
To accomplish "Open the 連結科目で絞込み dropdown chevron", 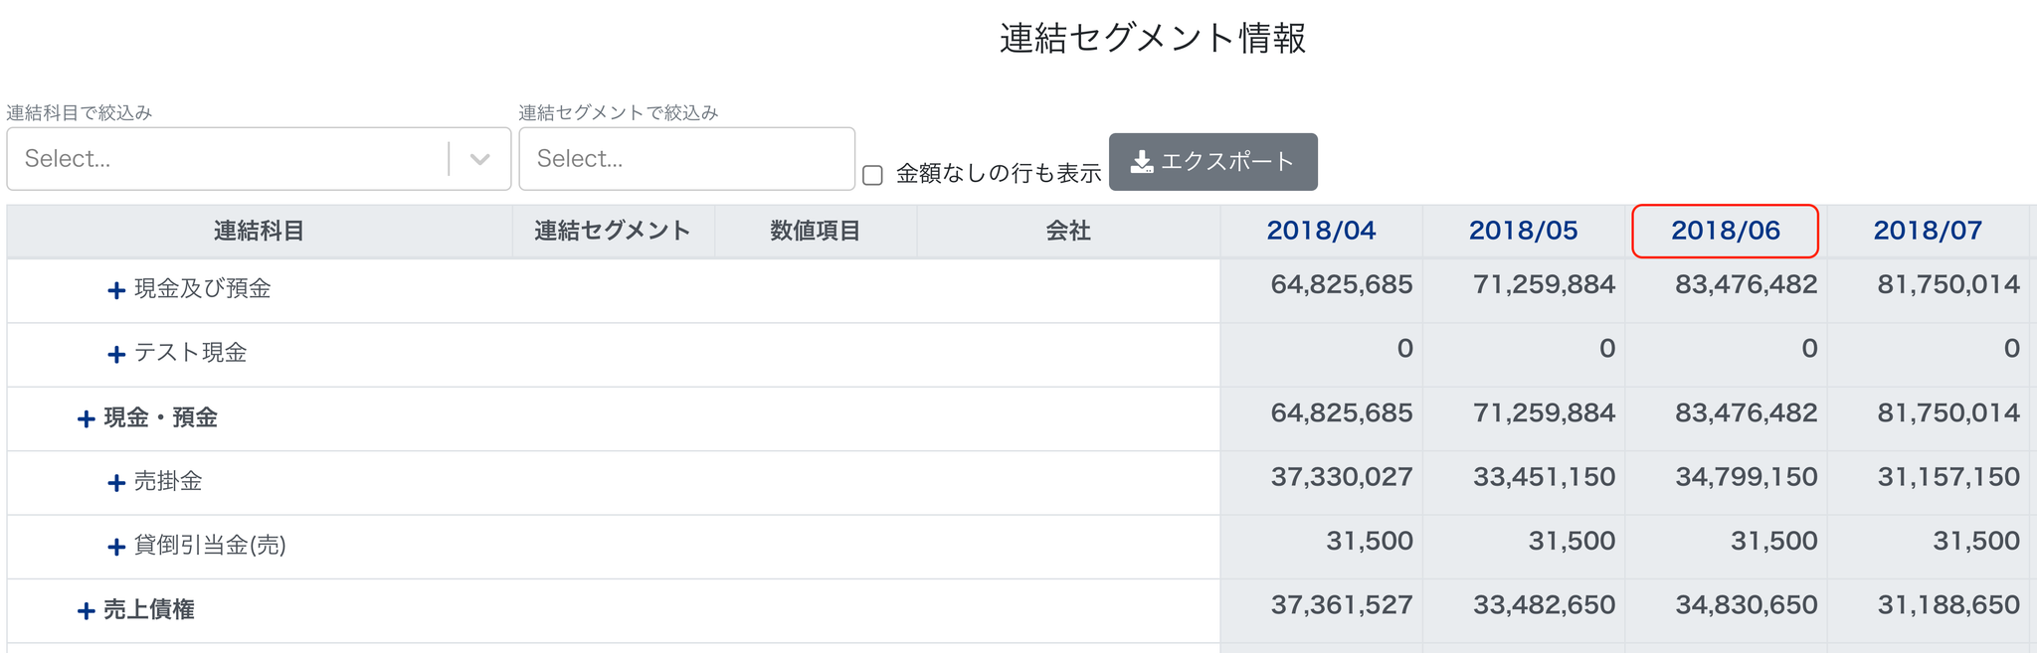I will 479,159.
